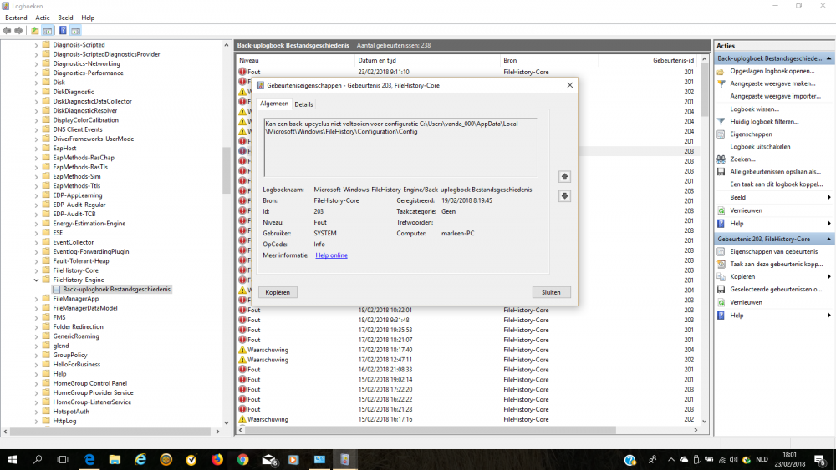
Task: Expand Beeld submenu arrow in Acties pane
Action: (829, 198)
